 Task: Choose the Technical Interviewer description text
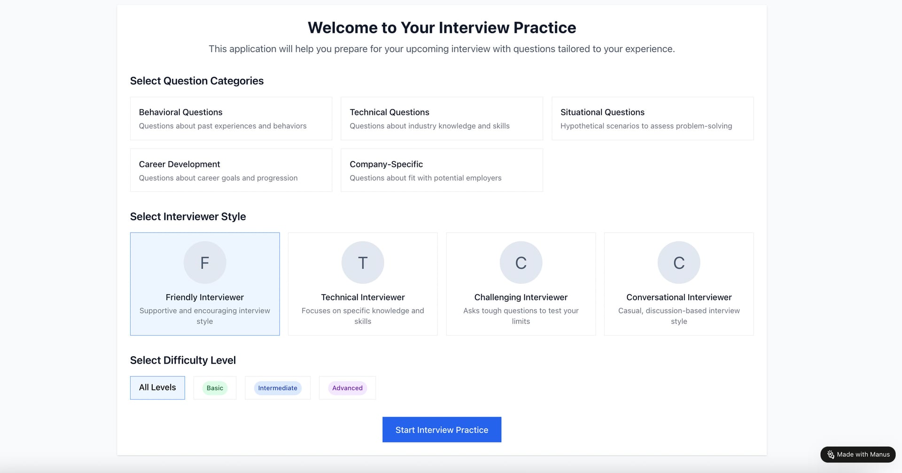(363, 316)
